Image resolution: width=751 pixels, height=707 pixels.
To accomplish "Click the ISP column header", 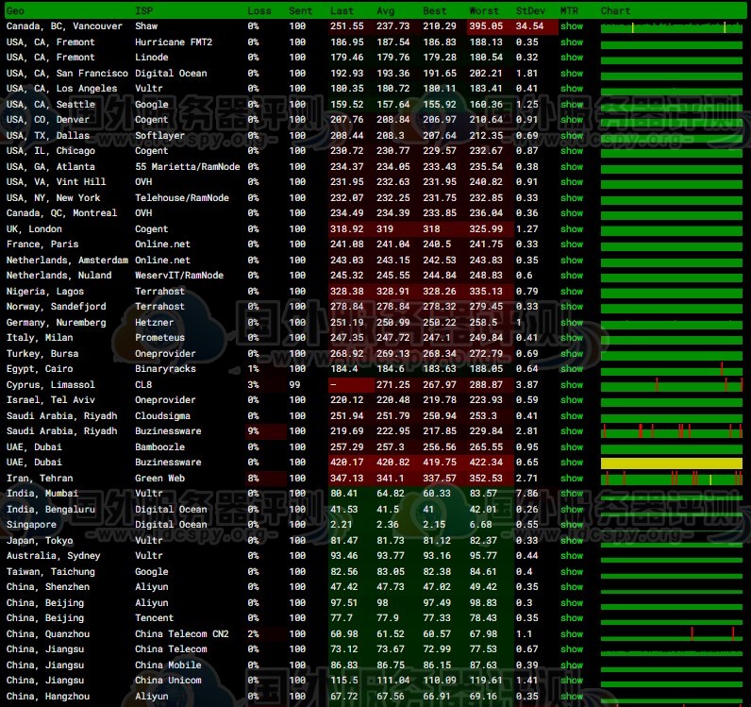I will pos(143,10).
